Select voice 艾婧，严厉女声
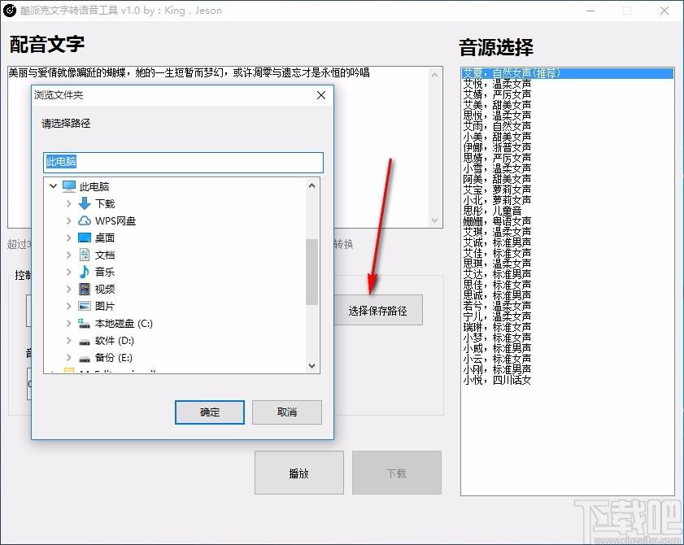 (x=497, y=94)
